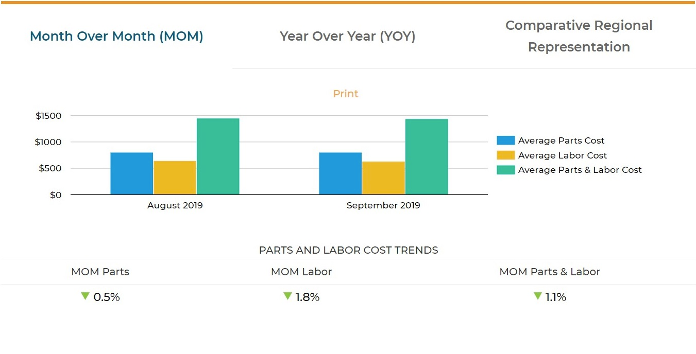Click the green down arrow beside 1.1%
This screenshot has width=696, height=354.
tap(537, 296)
